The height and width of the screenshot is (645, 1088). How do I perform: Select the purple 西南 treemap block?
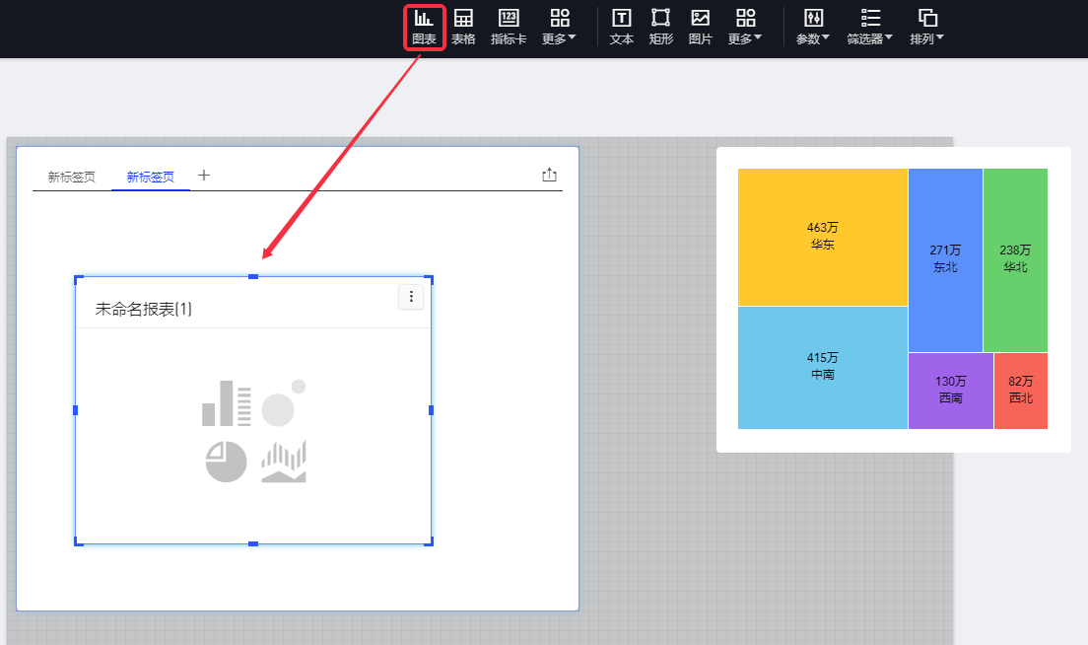(950, 390)
